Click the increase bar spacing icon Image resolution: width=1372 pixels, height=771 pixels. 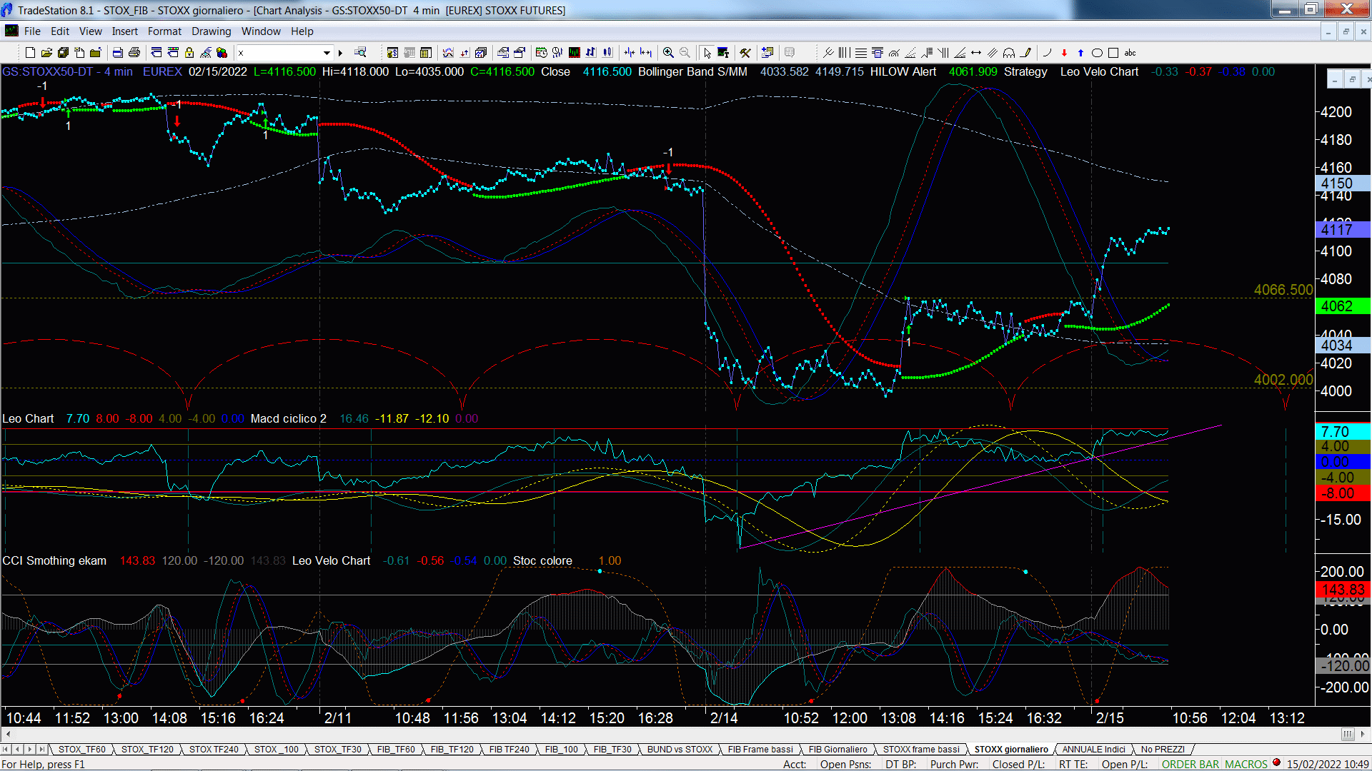tap(646, 53)
